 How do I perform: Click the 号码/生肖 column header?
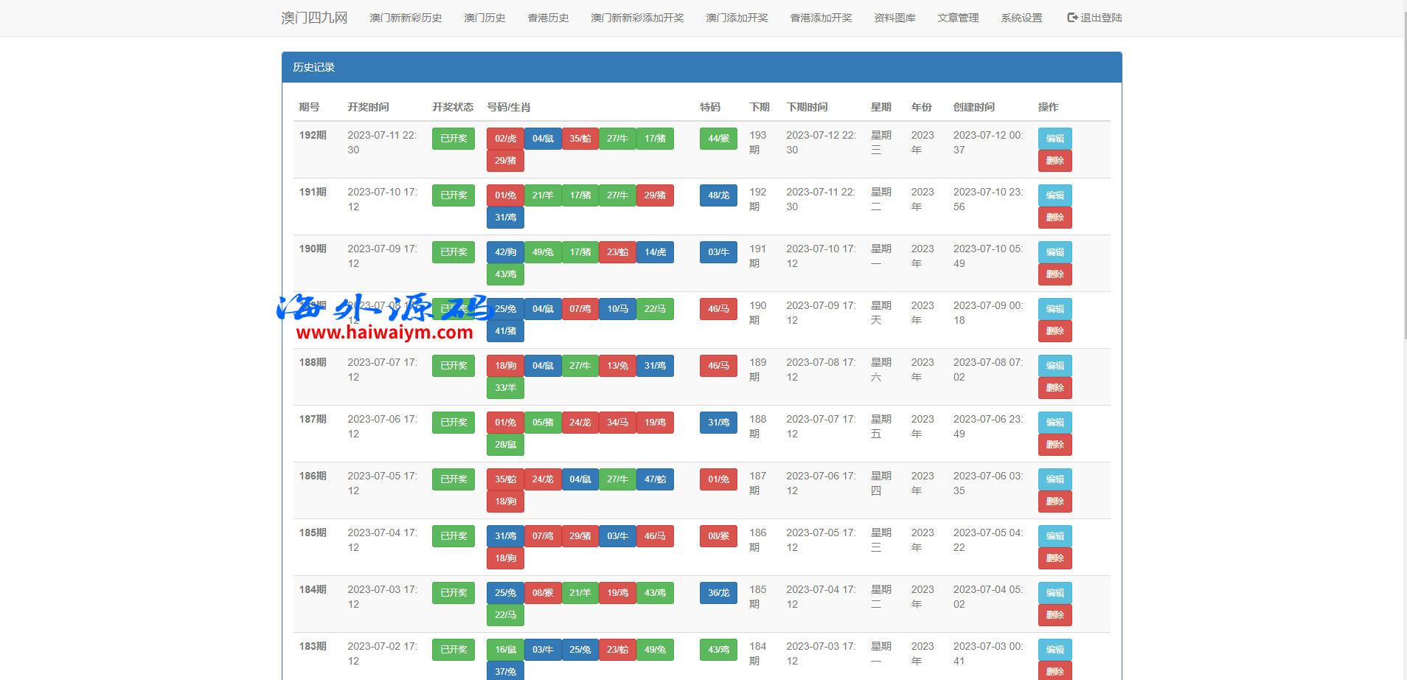click(509, 107)
